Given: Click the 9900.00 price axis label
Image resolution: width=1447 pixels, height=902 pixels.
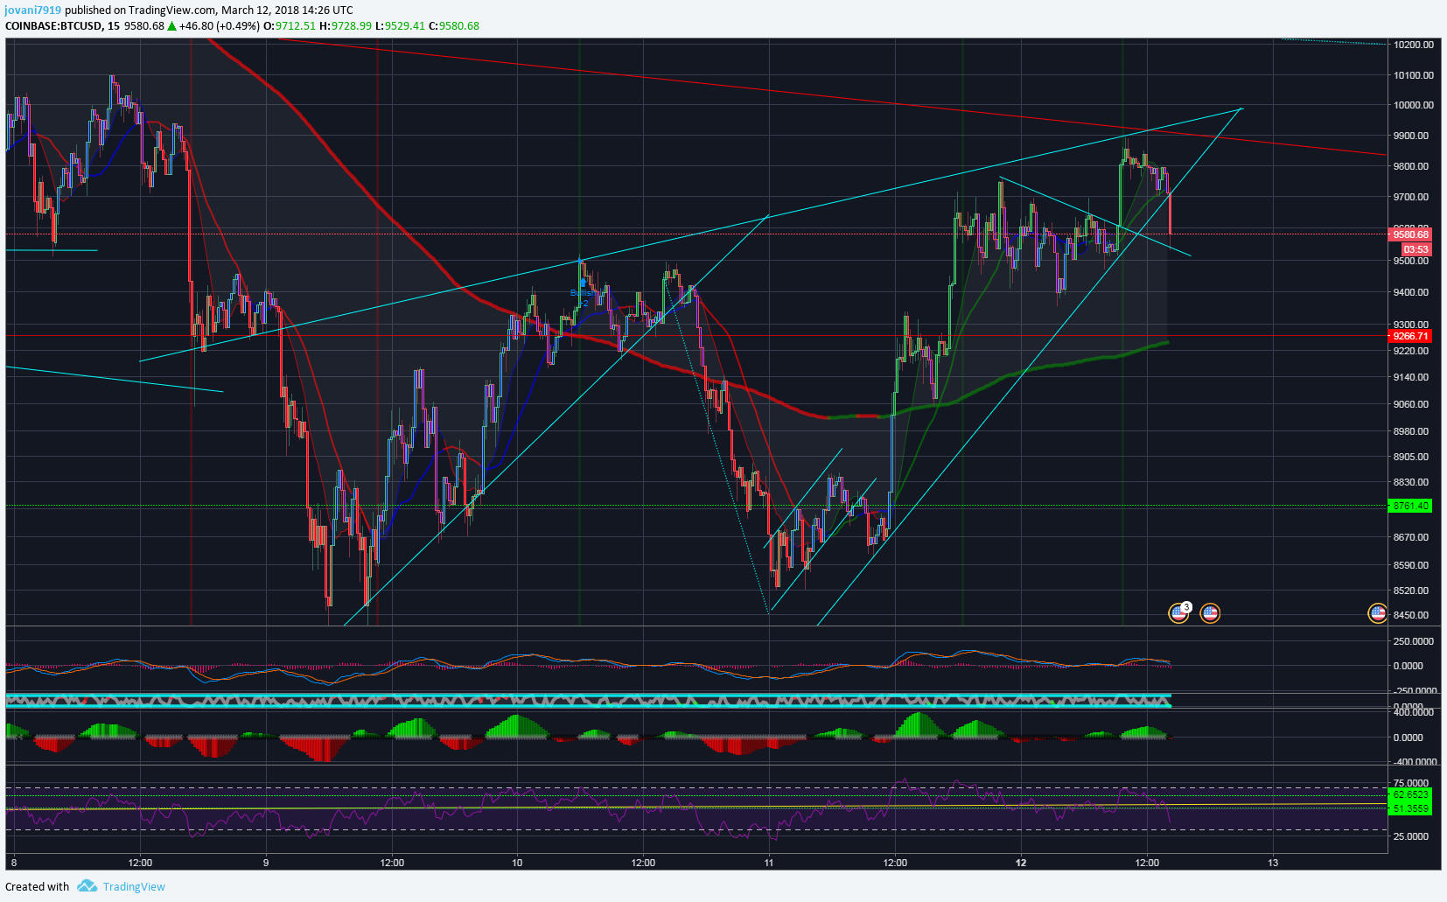Looking at the screenshot, I should pyautogui.click(x=1411, y=136).
